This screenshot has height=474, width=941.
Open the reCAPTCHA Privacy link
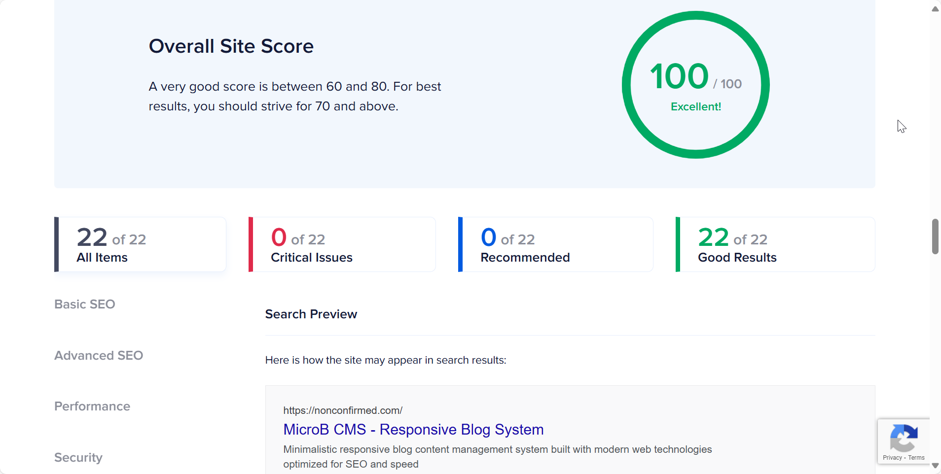pos(892,458)
